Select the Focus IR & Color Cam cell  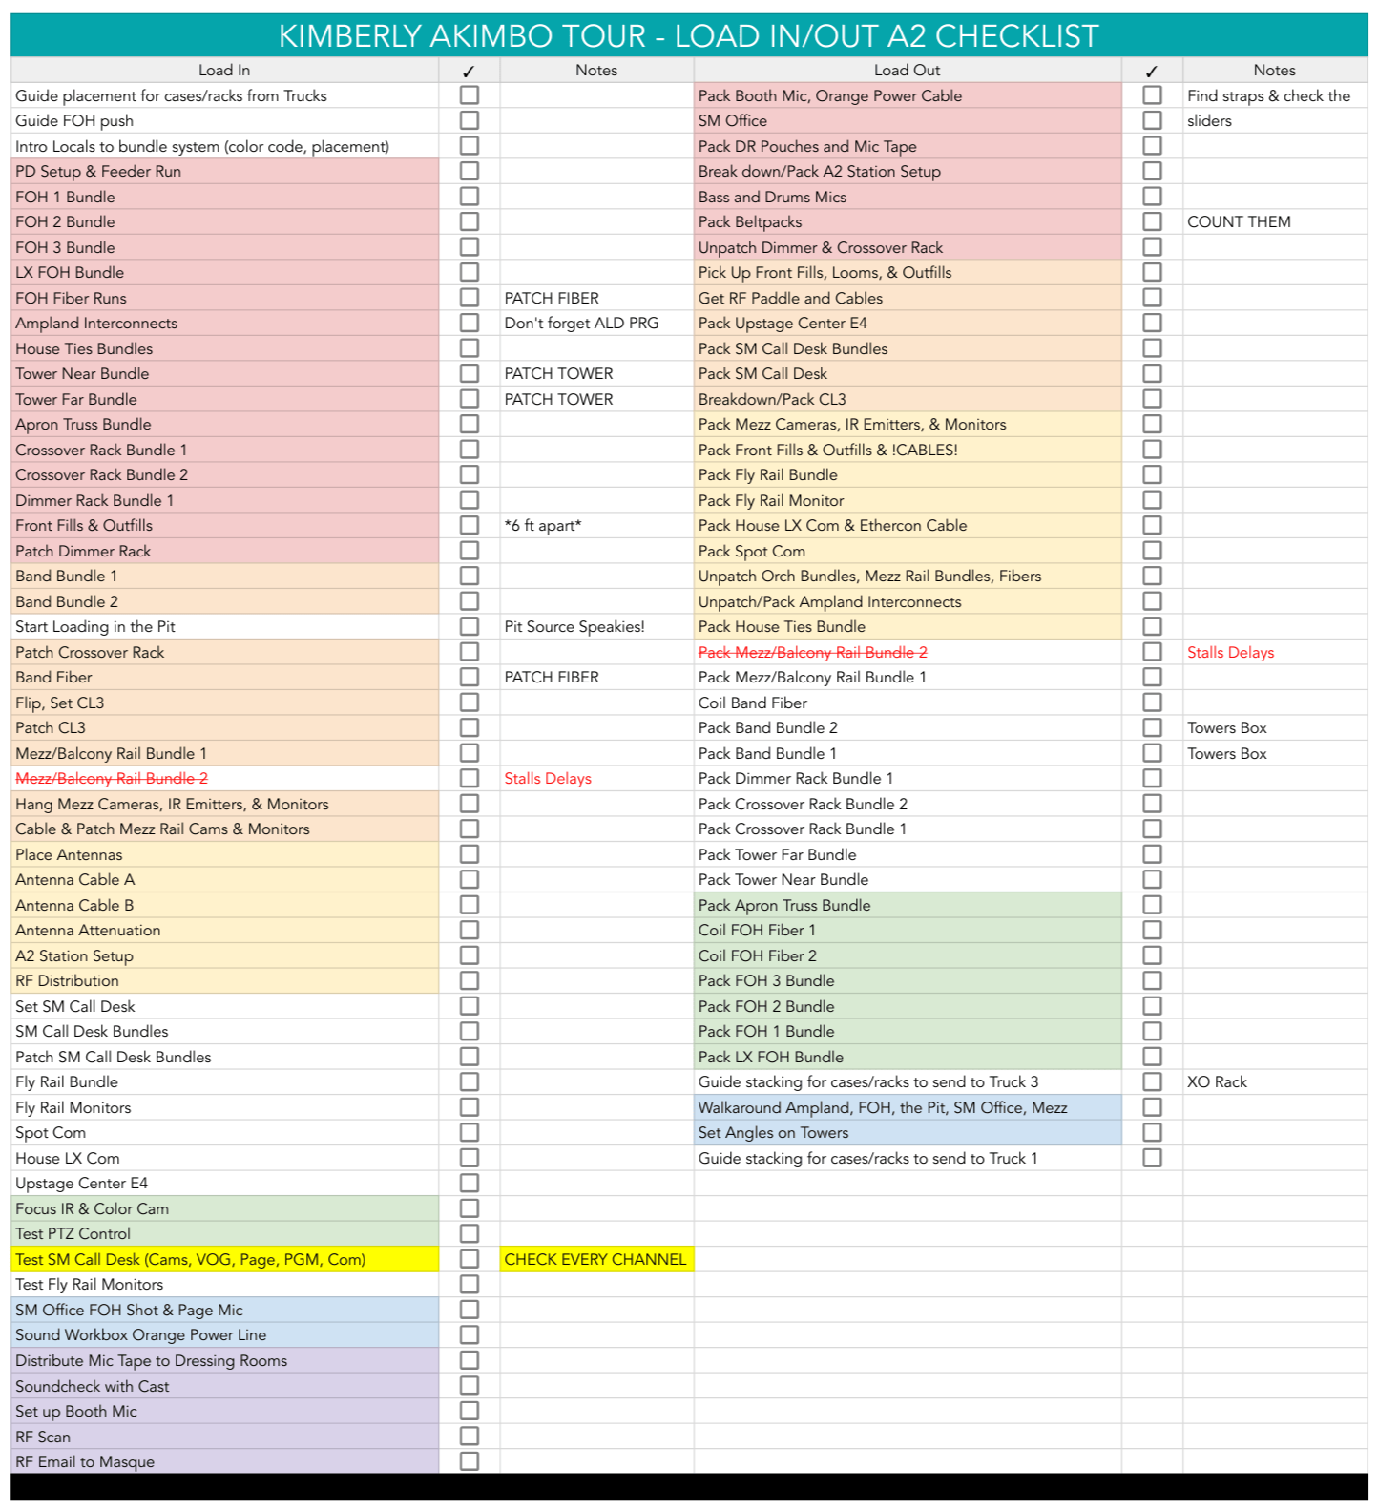pos(224,1208)
